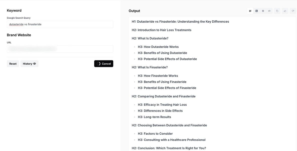This screenshot has height=151, width=297.
Task: Switch to globe web preview view
Action: [263, 11]
